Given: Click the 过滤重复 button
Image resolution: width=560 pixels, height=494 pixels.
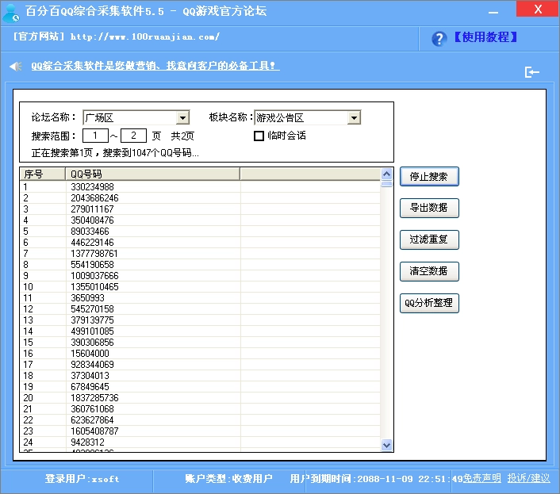Looking at the screenshot, I should coord(429,239).
